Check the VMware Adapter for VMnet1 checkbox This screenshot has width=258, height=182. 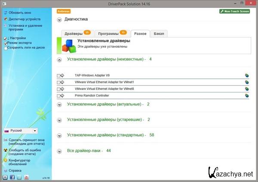(x=58, y=82)
